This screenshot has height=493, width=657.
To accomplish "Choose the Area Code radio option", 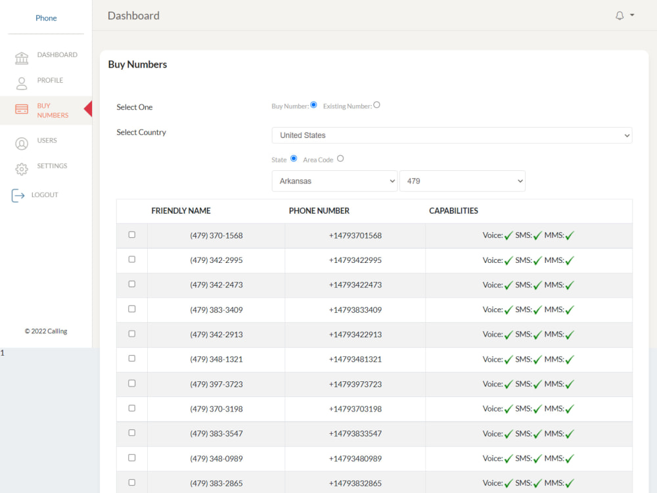I will point(340,158).
